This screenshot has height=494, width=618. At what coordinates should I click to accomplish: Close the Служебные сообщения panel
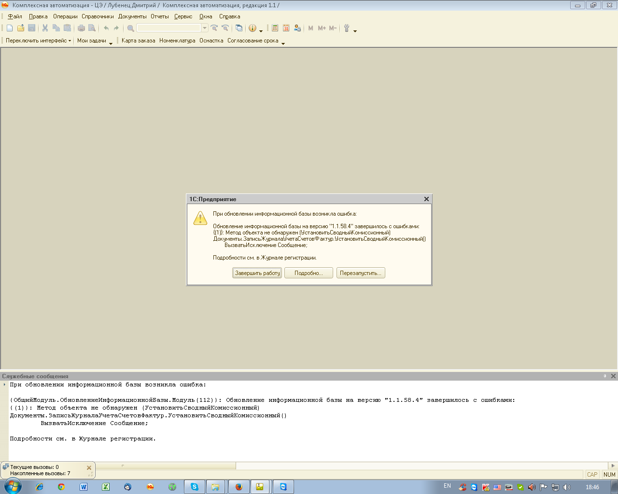[x=613, y=376]
